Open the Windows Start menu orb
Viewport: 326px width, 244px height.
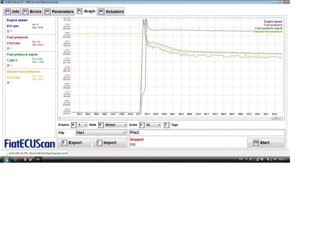[x=6, y=159]
